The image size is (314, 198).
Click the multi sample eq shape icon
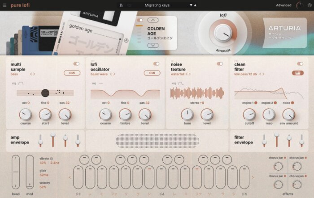pyautogui.click(x=21, y=83)
